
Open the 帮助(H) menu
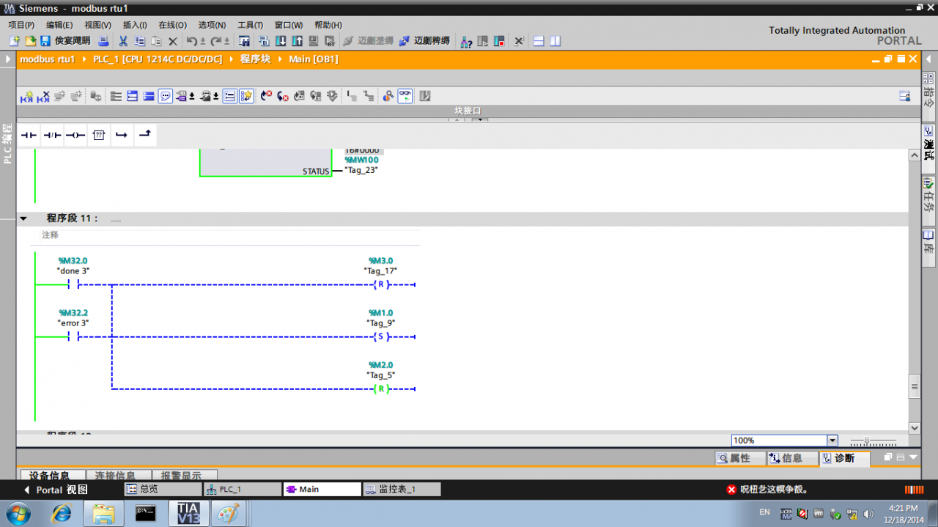point(328,25)
